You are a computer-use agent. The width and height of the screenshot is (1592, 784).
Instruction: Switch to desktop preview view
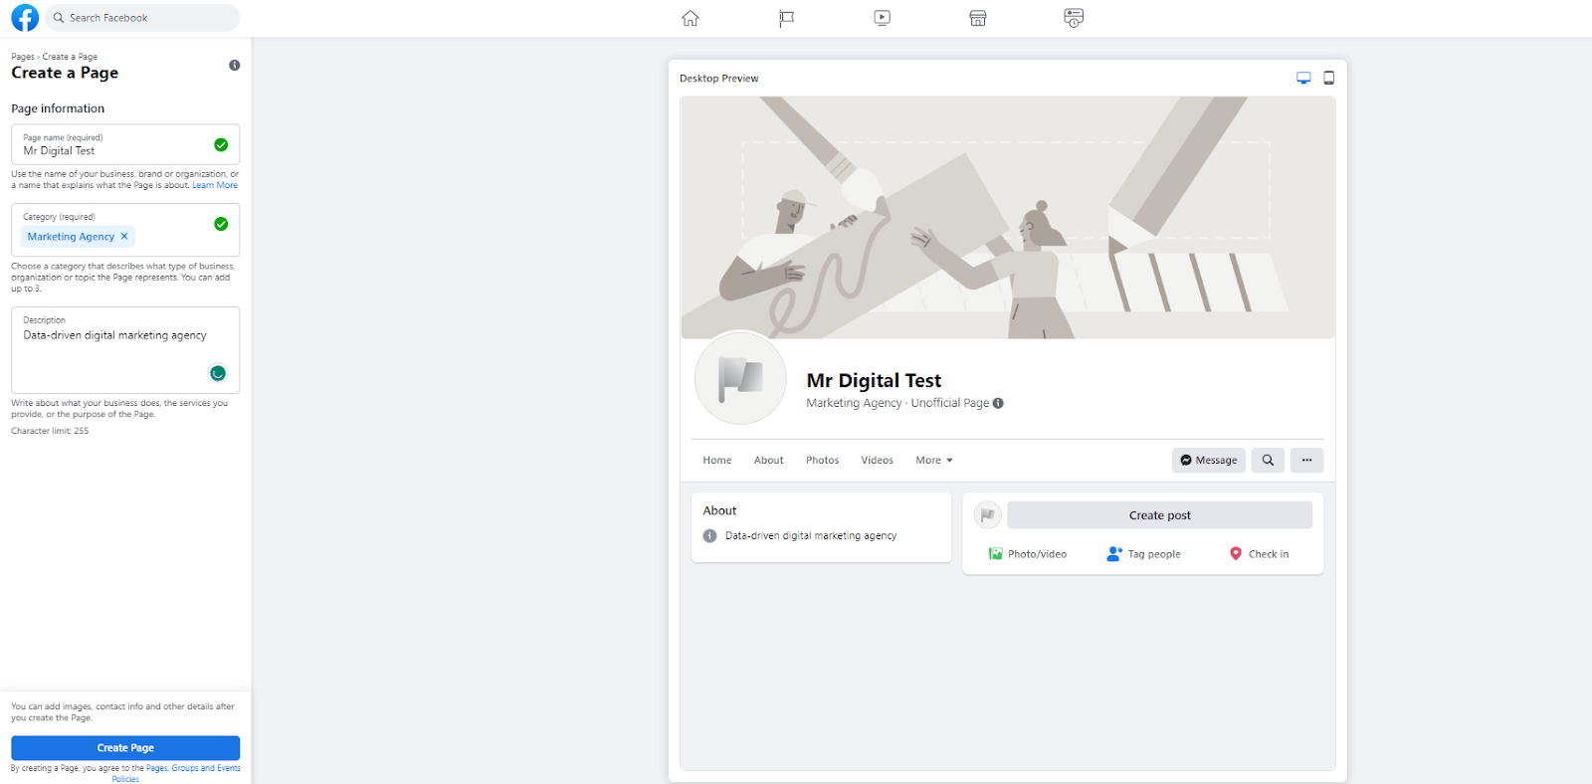pyautogui.click(x=1303, y=79)
